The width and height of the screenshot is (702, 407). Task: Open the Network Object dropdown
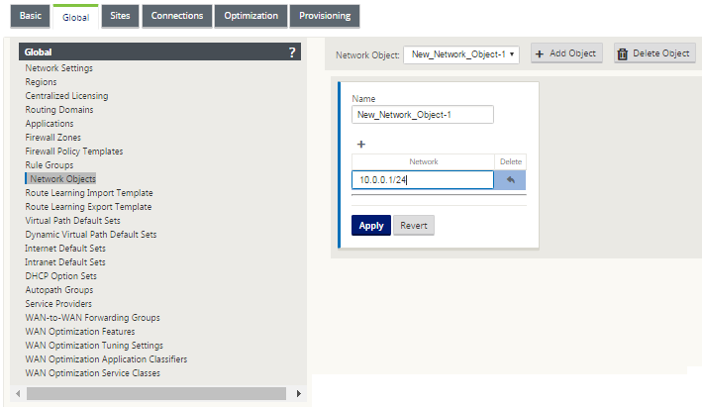pos(461,54)
